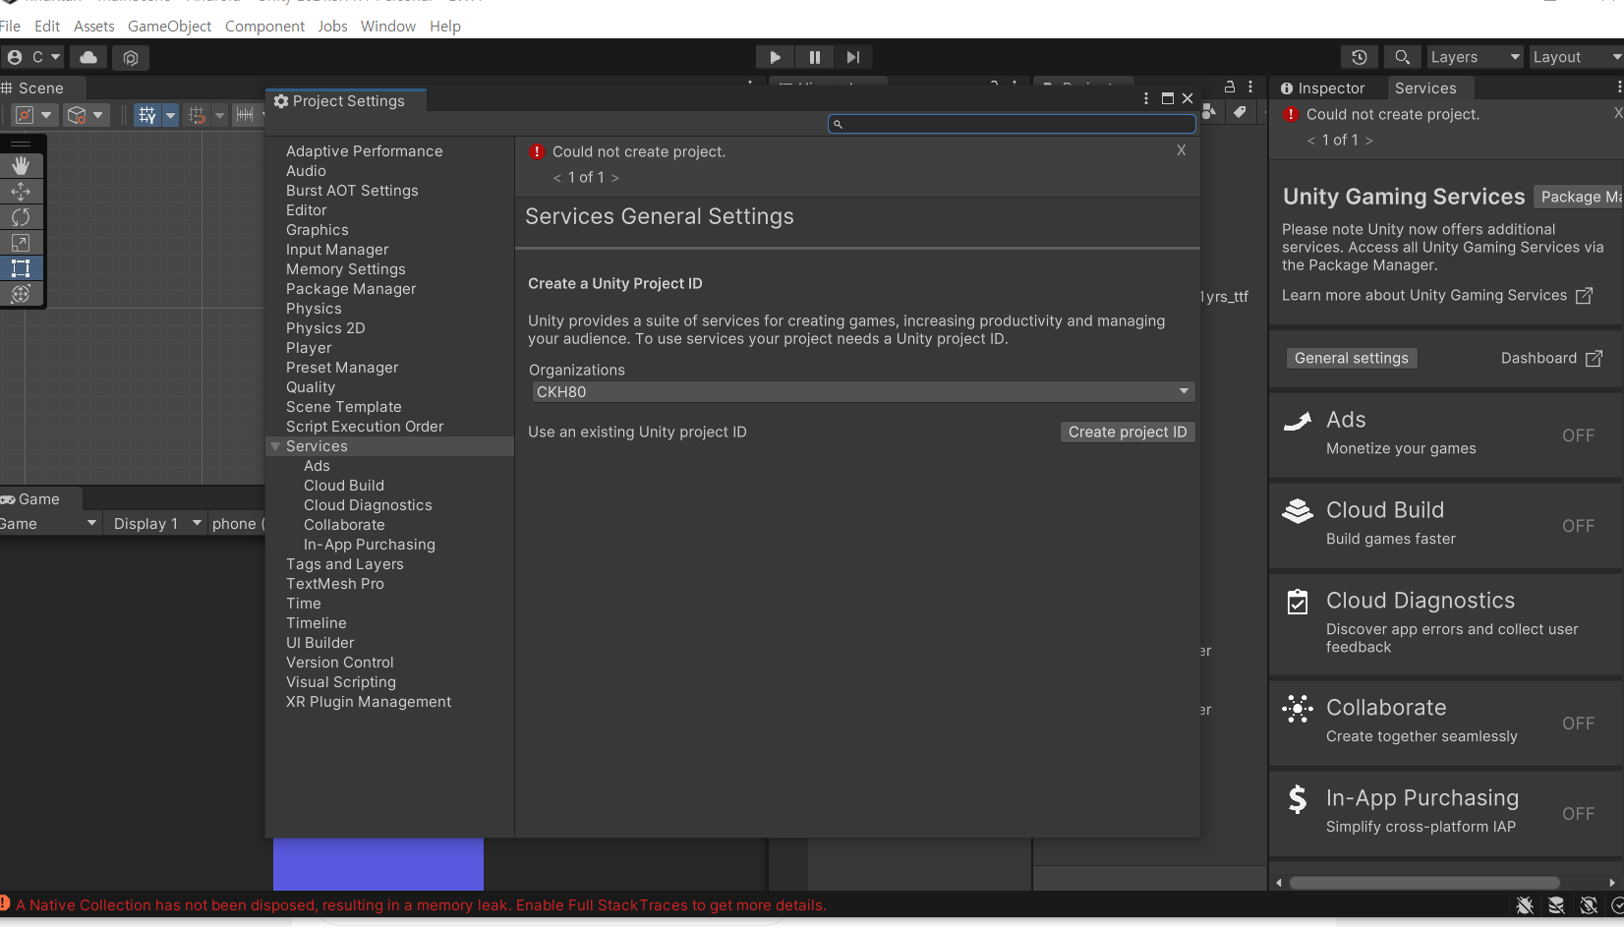
Task: Open the Display 1 dropdown in Game view
Action: (x=155, y=524)
